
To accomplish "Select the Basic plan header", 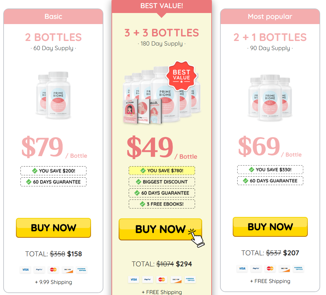I will [x=53, y=17].
